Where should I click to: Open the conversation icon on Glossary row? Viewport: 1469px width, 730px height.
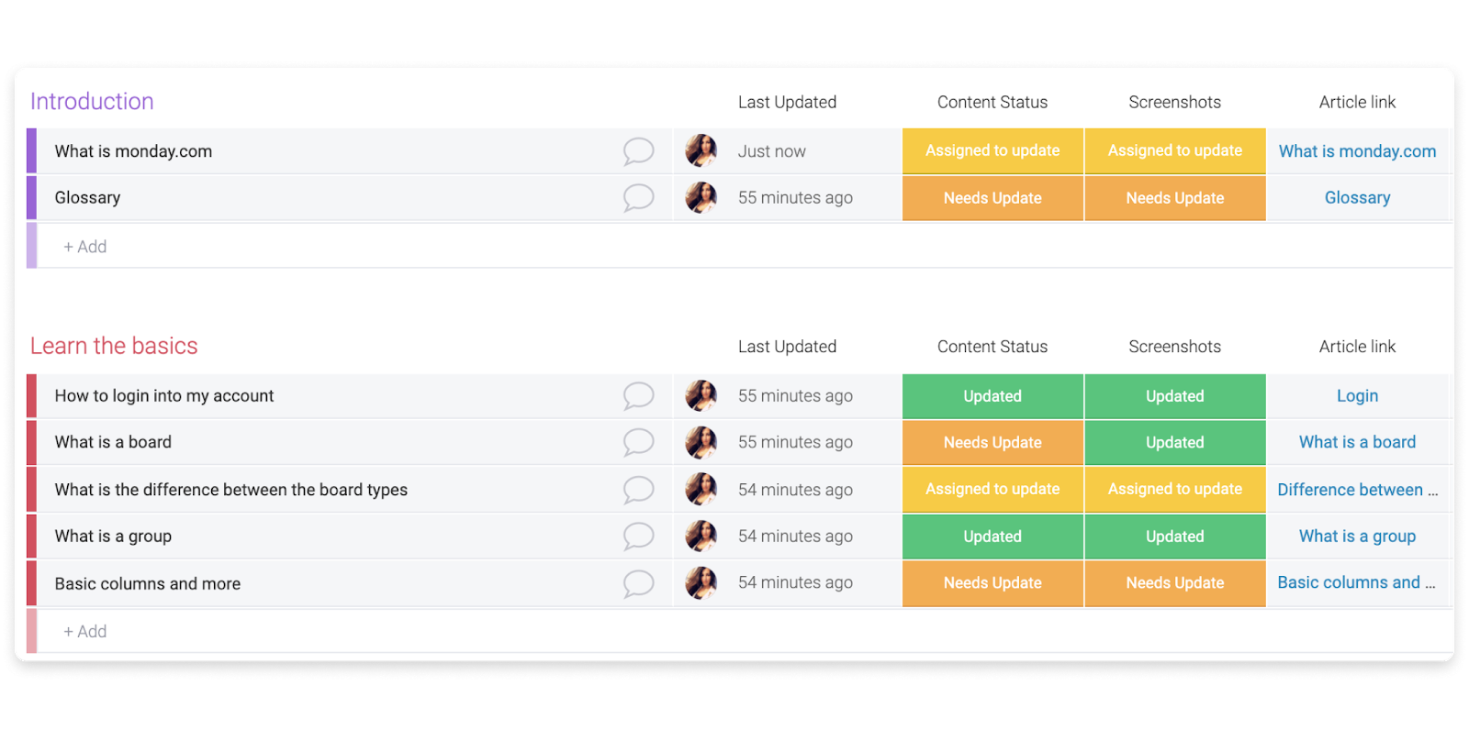click(640, 197)
